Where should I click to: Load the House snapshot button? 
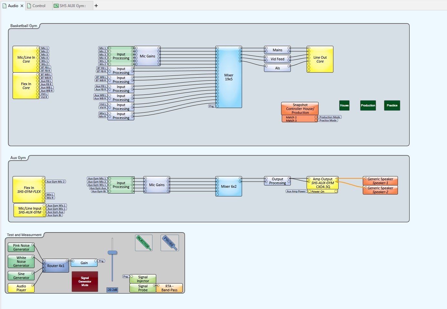tap(344, 105)
